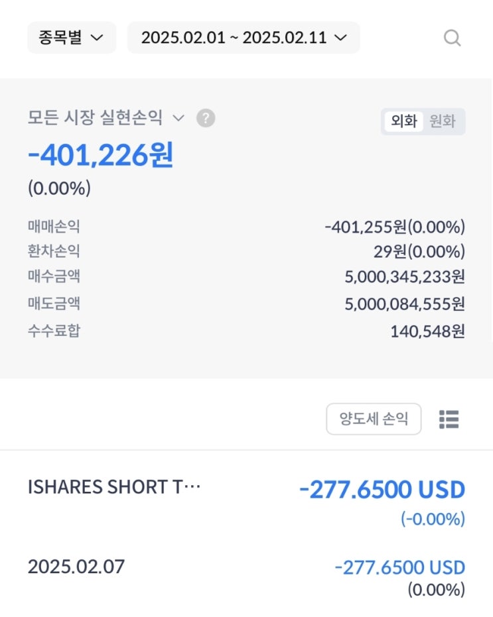Tap the 환차손익 row
Image resolution: width=493 pixels, height=617 pixels.
click(246, 251)
